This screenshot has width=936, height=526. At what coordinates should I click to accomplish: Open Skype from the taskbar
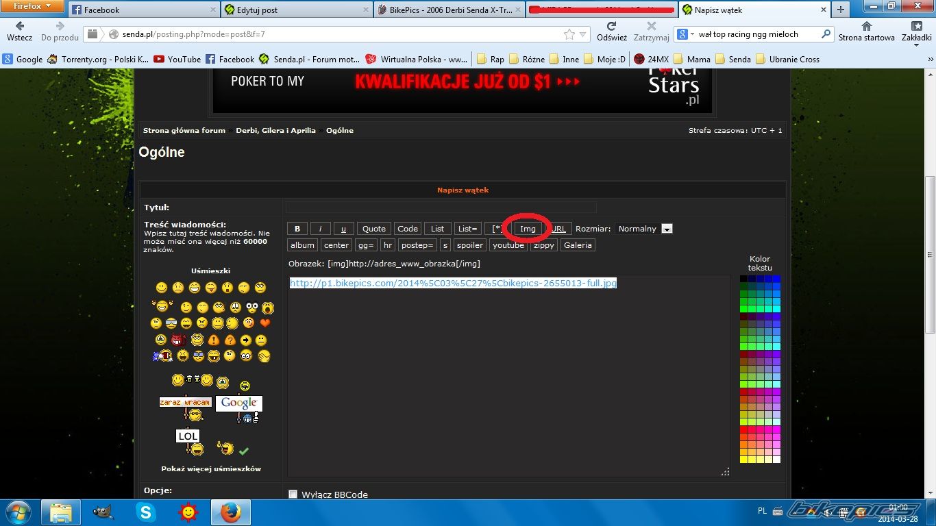click(145, 512)
